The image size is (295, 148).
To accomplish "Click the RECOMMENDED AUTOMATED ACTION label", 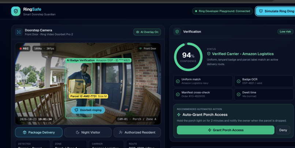I will coord(199,109).
